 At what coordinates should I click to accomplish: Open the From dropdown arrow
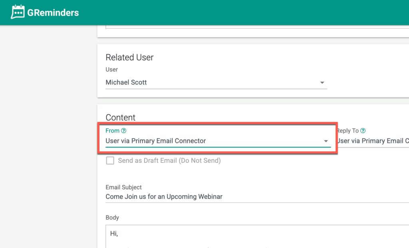pyautogui.click(x=326, y=141)
